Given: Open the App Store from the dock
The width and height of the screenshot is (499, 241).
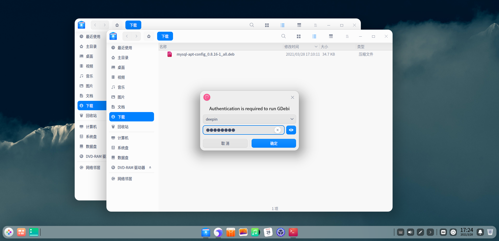Looking at the screenshot, I should point(231,232).
